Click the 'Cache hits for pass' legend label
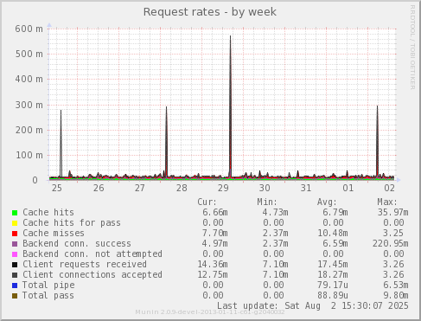 pos(72,222)
